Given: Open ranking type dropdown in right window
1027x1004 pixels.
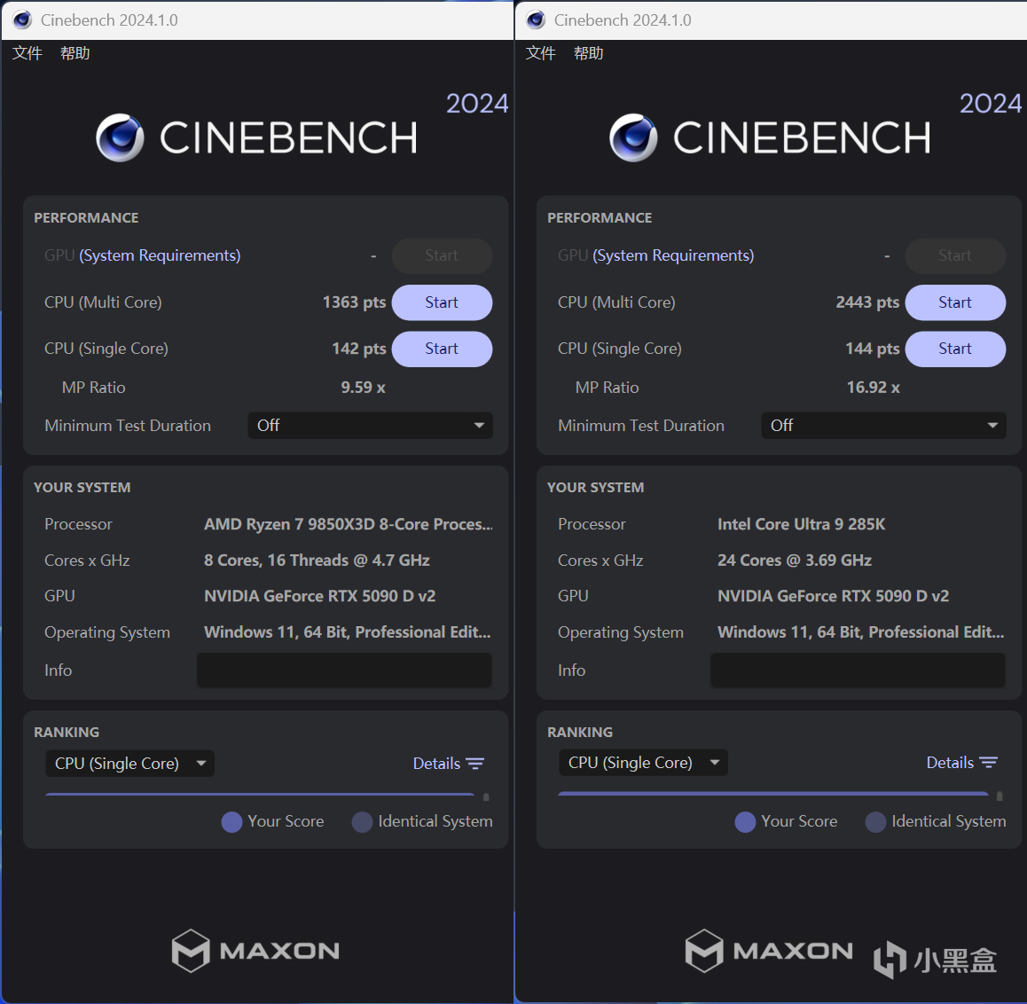Looking at the screenshot, I should pyautogui.click(x=643, y=763).
